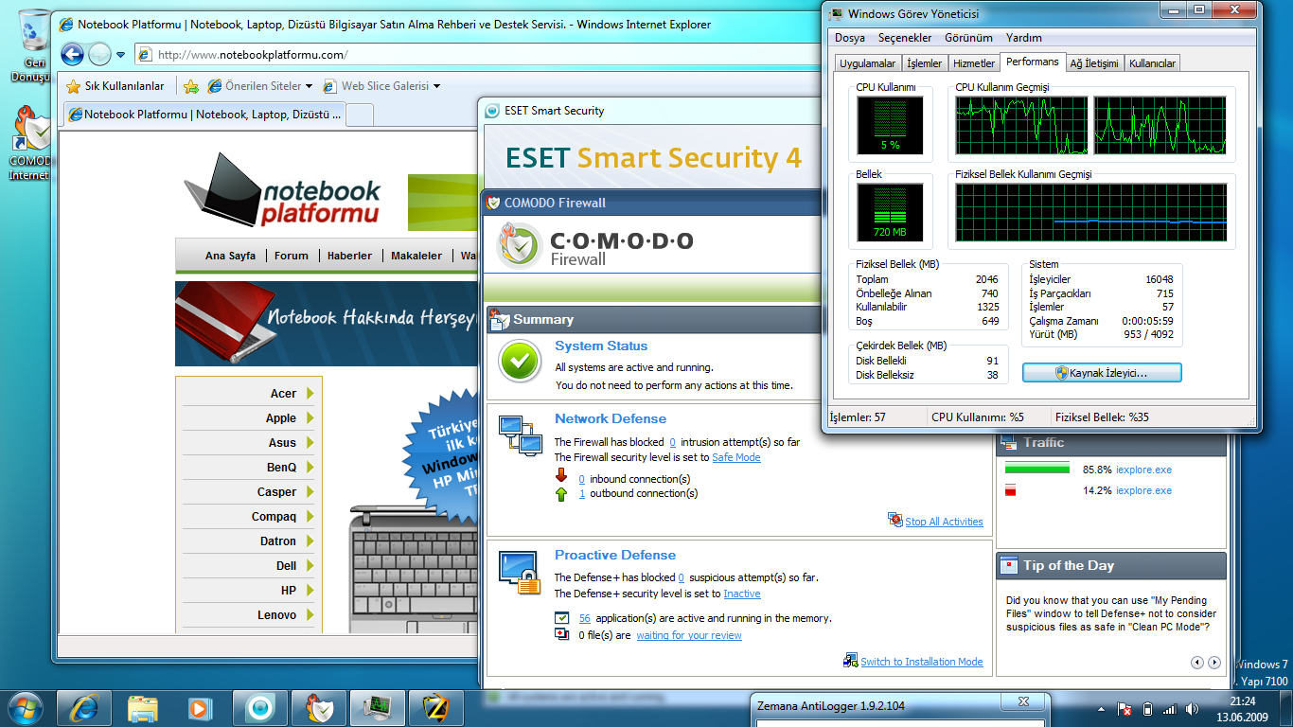Image resolution: width=1293 pixels, height=727 pixels.
Task: Show the previous Tip of the Day
Action: (x=1197, y=663)
